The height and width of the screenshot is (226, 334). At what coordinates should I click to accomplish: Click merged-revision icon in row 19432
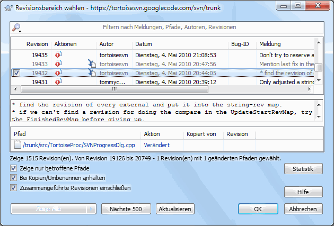coord(92,73)
